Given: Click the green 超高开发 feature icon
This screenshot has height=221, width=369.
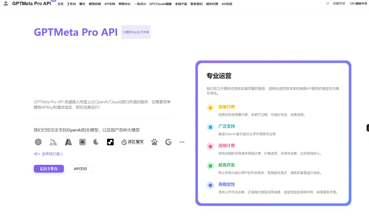Looking at the screenshot, I should coord(210,166).
